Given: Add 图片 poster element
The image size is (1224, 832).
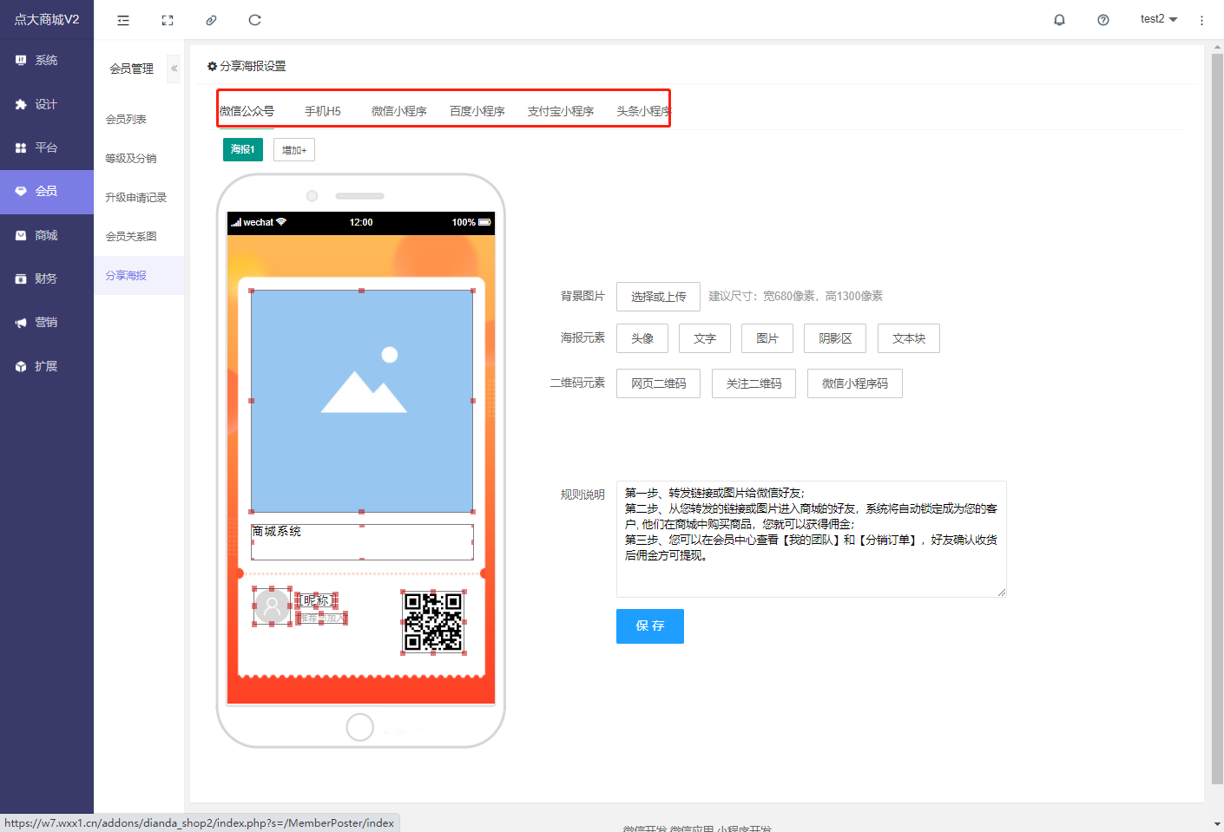Looking at the screenshot, I should coord(767,338).
